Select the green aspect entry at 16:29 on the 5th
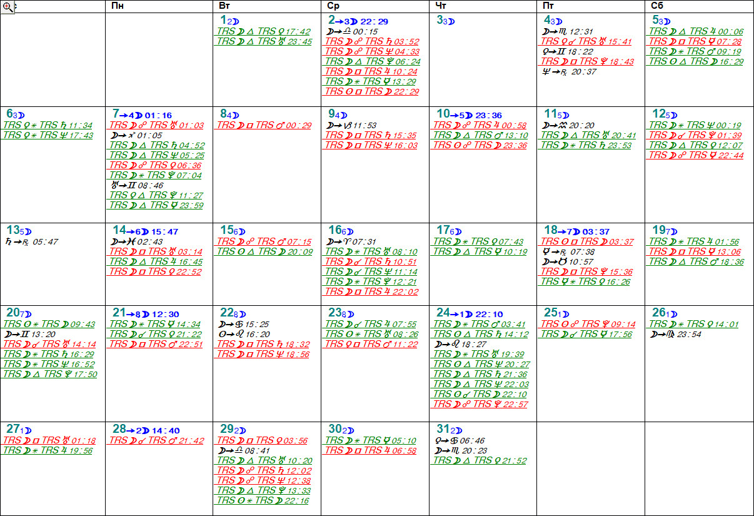Screen dimensions: 754x516 (696, 61)
